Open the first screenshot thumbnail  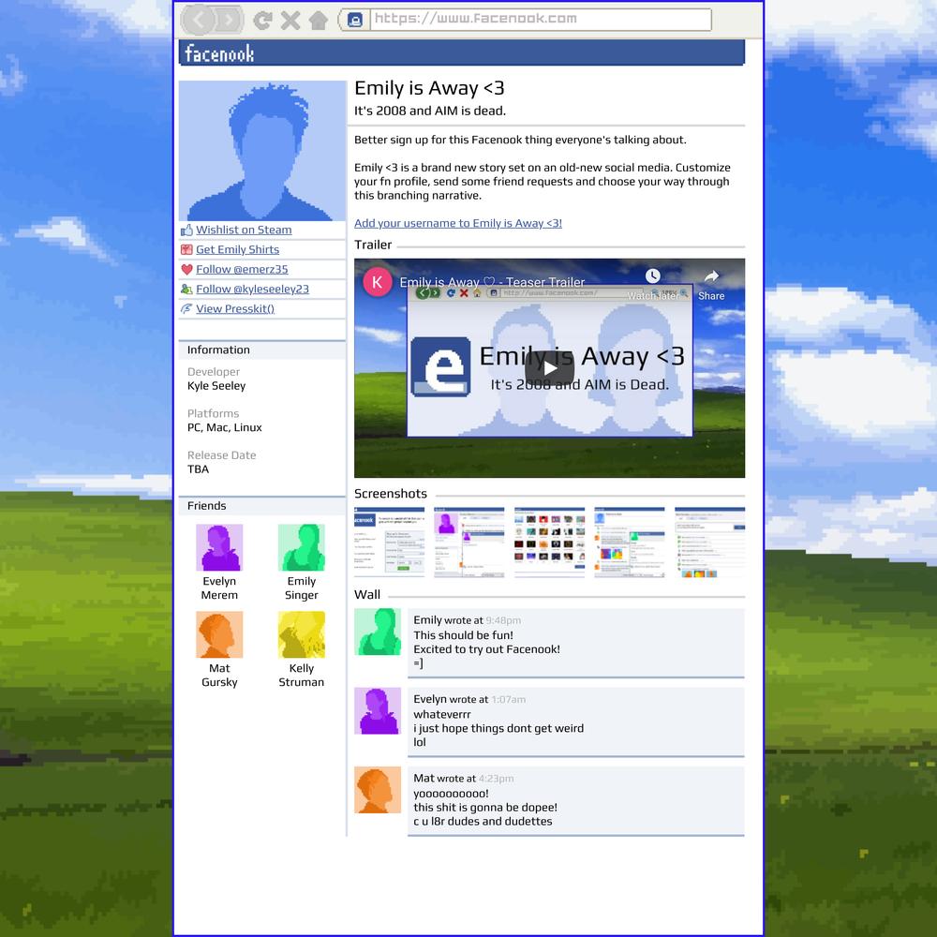[389, 543]
